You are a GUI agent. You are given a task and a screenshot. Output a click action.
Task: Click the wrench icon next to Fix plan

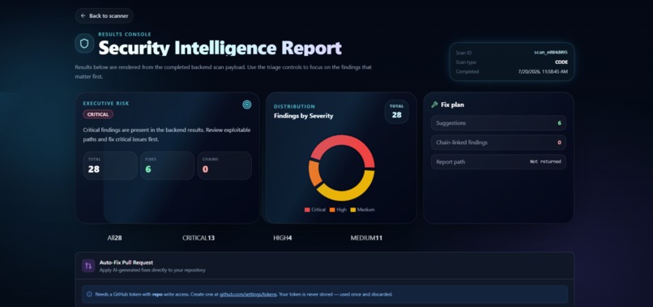pos(434,105)
